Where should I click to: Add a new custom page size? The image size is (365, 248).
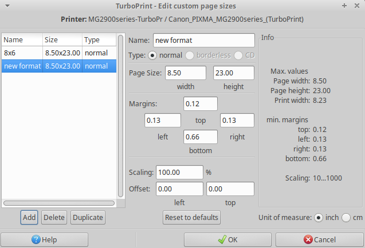pos(29,217)
